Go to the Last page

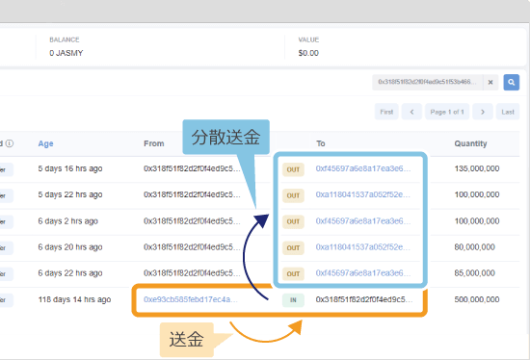(508, 112)
